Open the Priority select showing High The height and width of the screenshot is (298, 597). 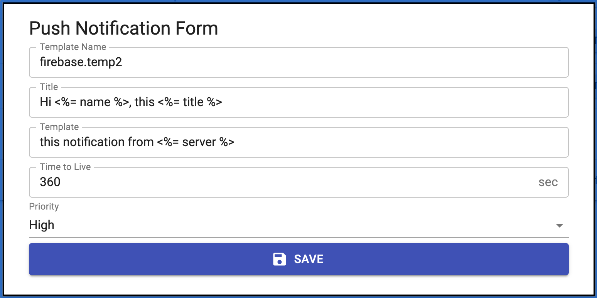click(x=293, y=225)
